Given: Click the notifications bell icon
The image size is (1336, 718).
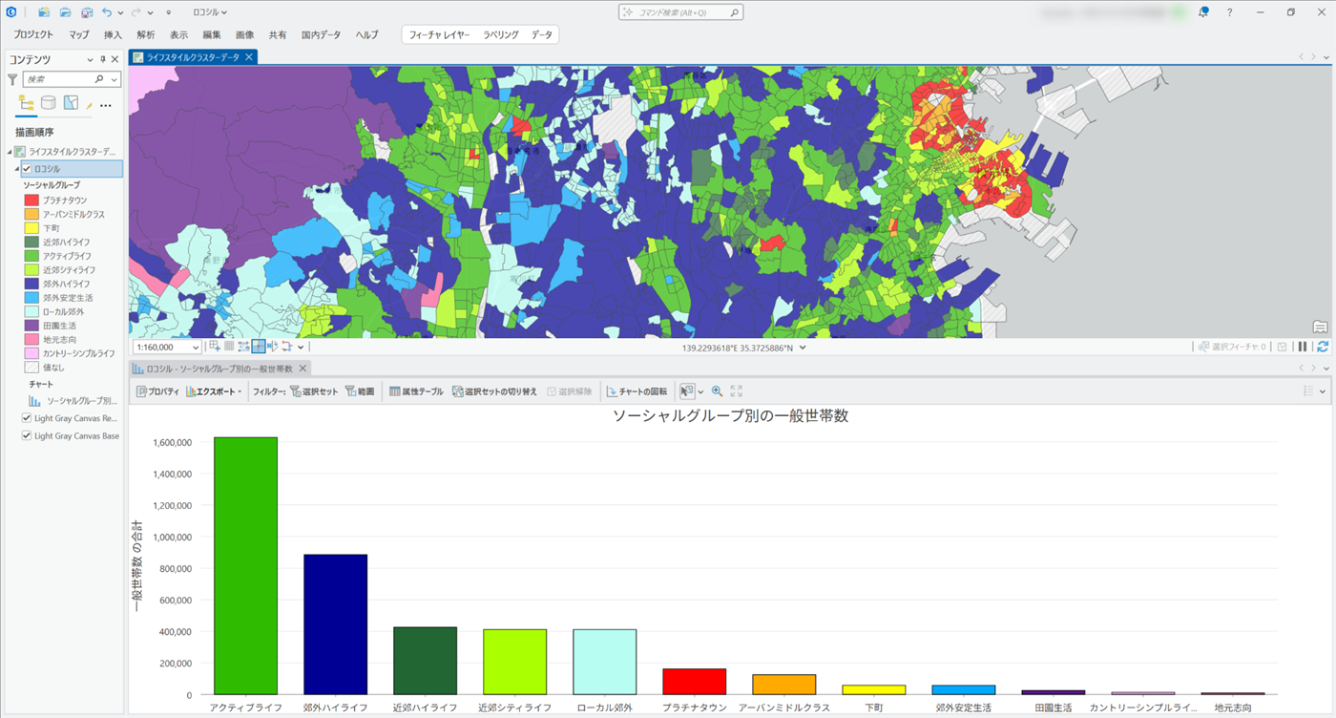Looking at the screenshot, I should tap(1203, 12).
